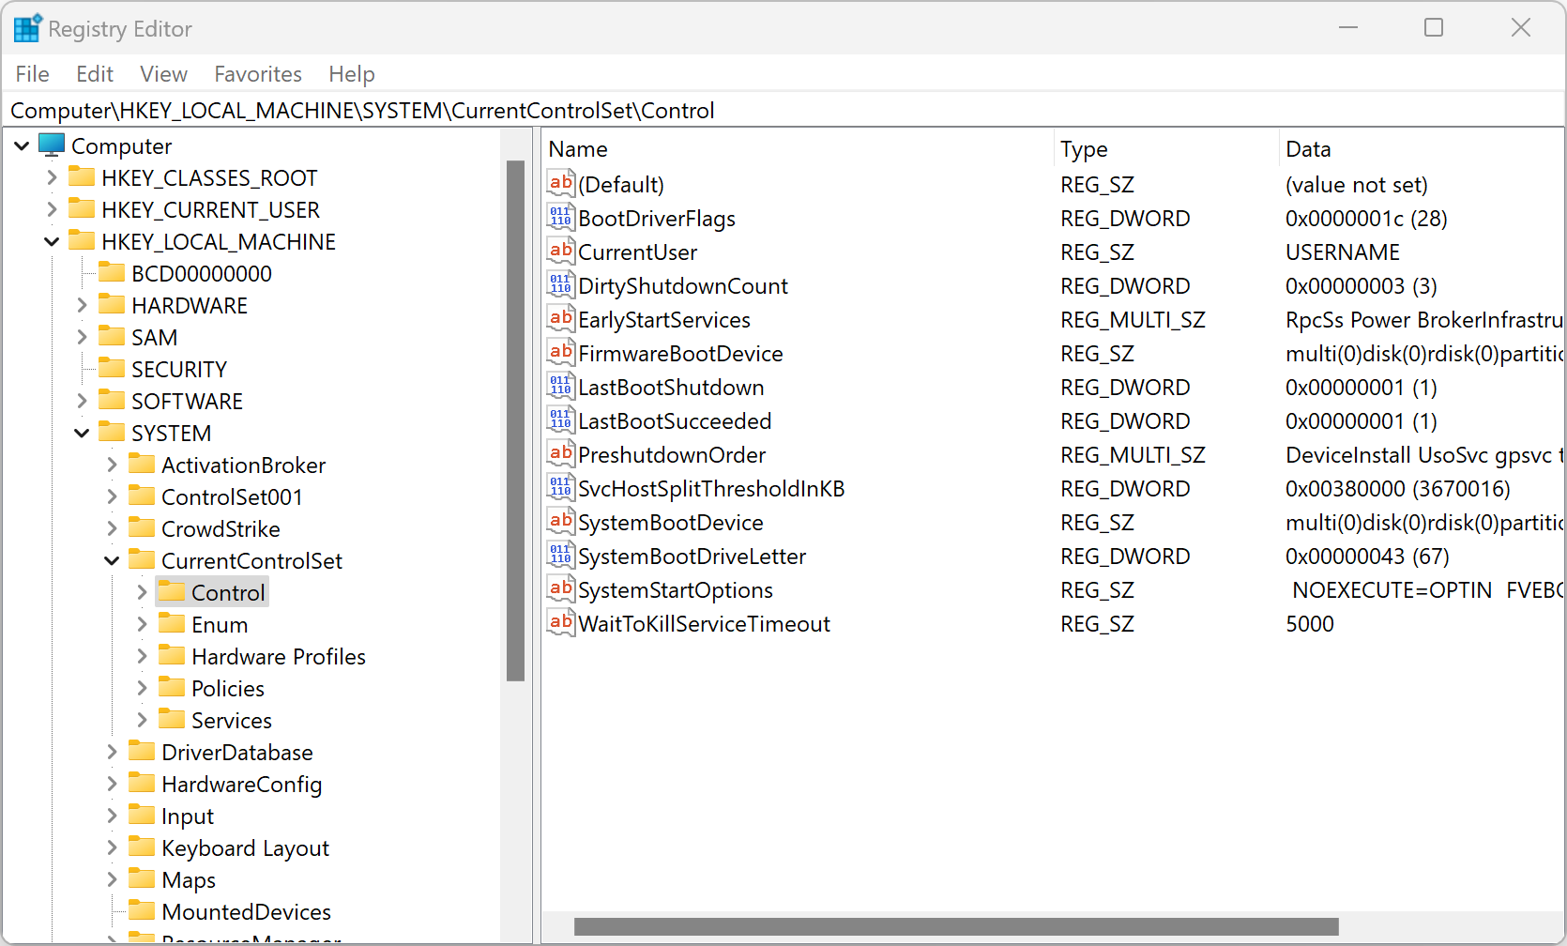Click the HKEY_CLASSES_ROOT folder icon
The height and width of the screenshot is (946, 1567).
coord(83,177)
